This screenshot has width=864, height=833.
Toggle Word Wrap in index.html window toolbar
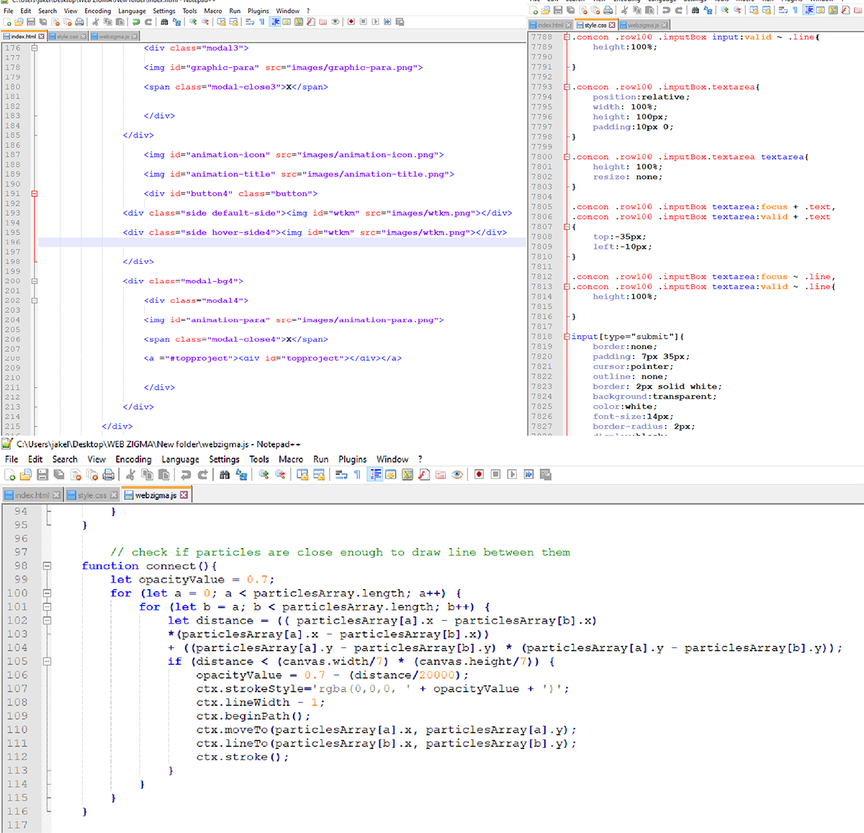pyautogui.click(x=250, y=22)
